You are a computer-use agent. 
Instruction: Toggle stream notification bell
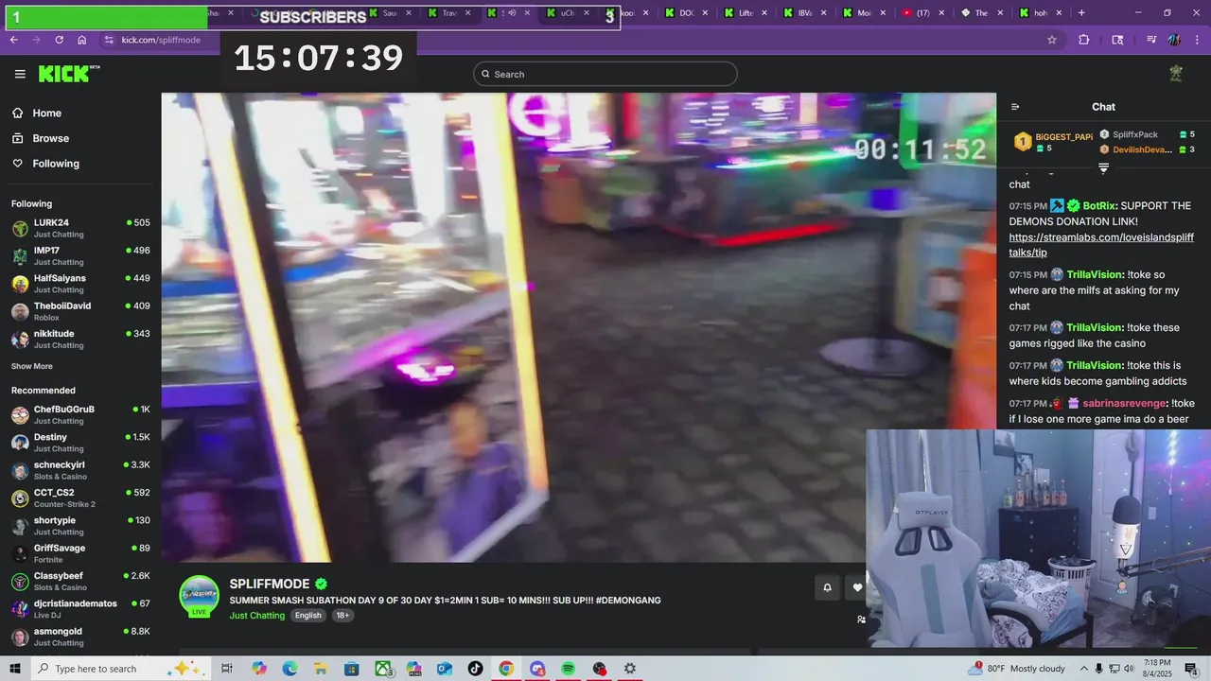tap(827, 587)
